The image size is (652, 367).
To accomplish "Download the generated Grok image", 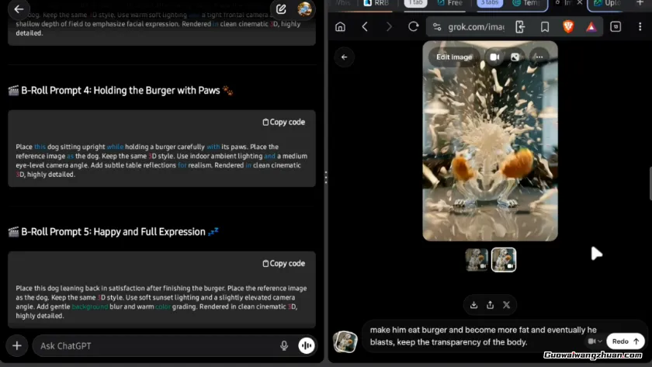I will coord(473,305).
